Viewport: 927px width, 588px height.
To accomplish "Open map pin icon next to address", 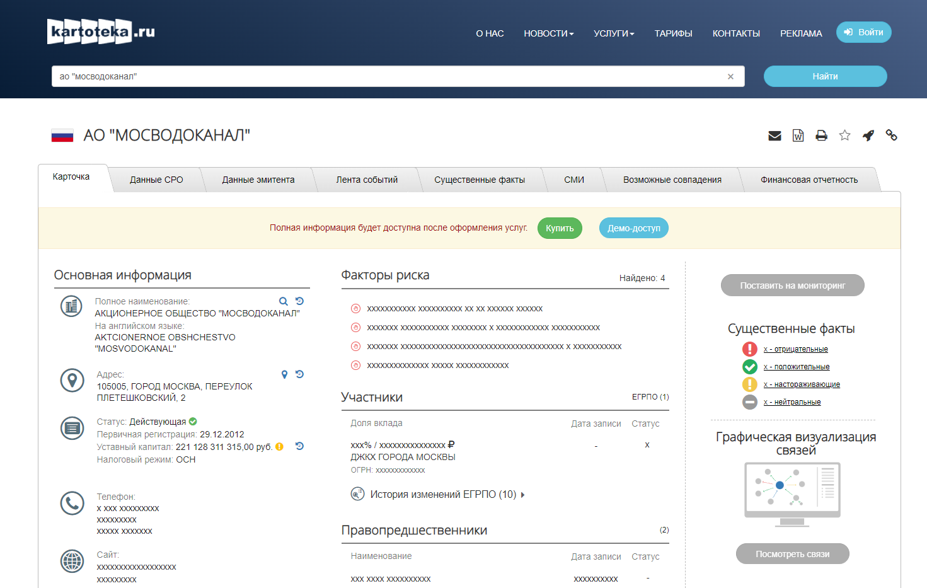I will [284, 374].
